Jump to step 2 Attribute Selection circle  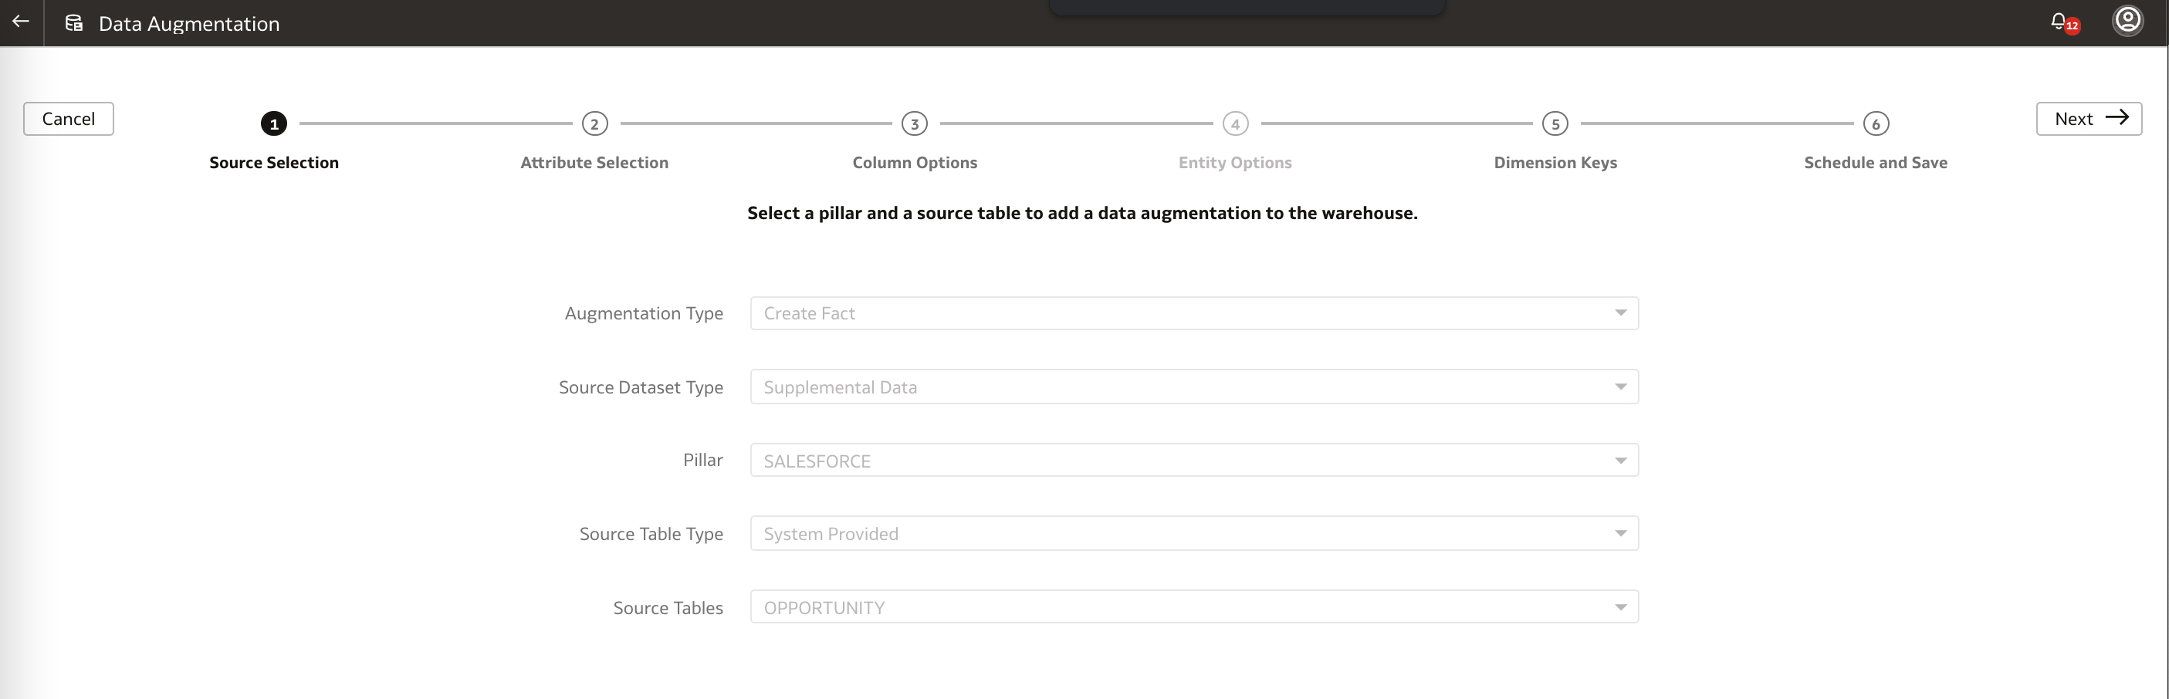click(x=594, y=123)
